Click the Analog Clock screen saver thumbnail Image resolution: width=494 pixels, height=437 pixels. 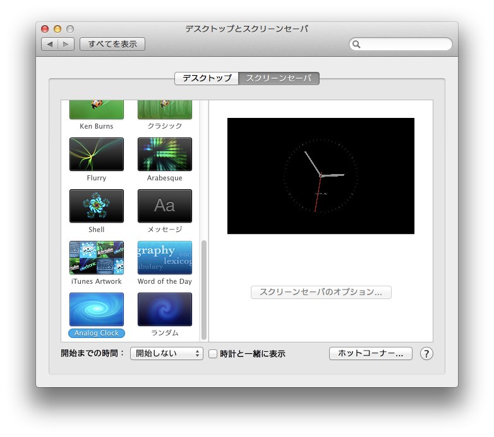97,309
